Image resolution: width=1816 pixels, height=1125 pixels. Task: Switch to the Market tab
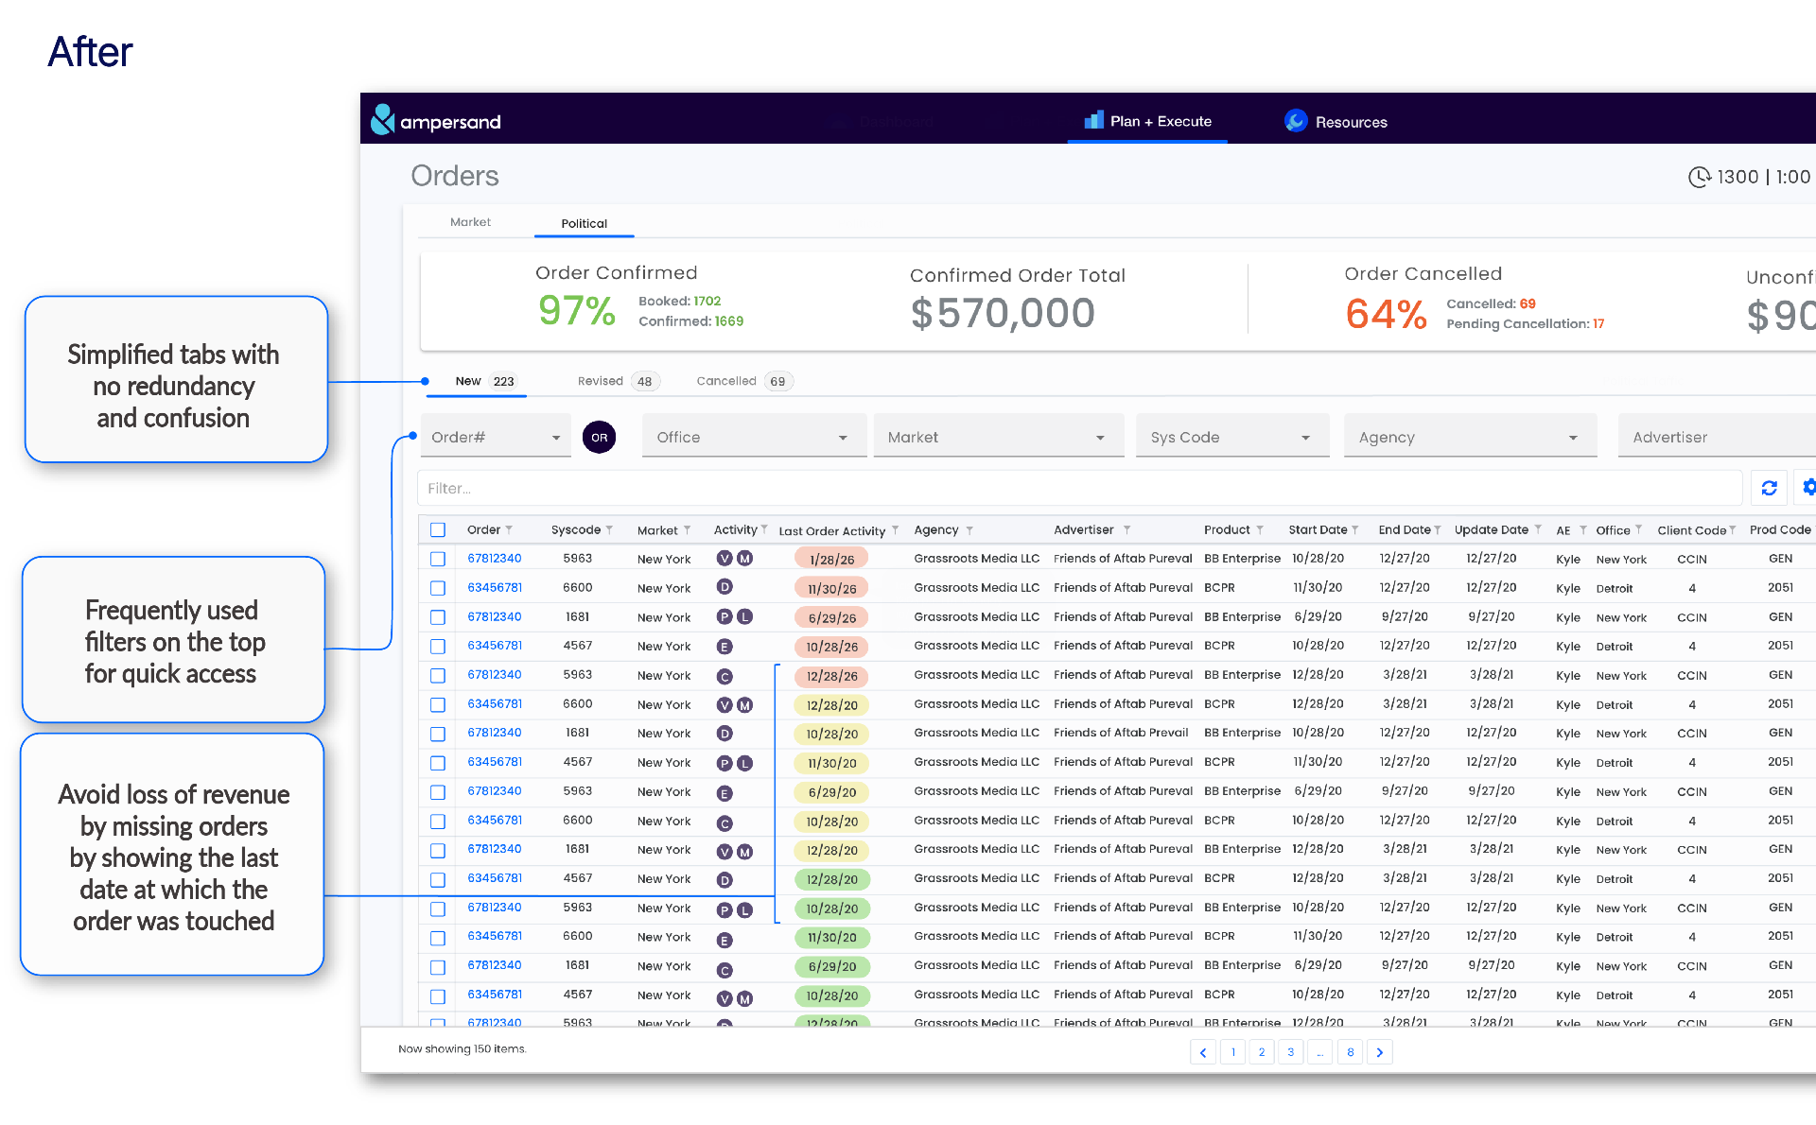pyautogui.click(x=470, y=222)
